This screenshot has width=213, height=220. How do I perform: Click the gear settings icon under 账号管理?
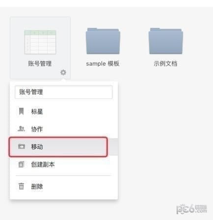[x=63, y=72]
